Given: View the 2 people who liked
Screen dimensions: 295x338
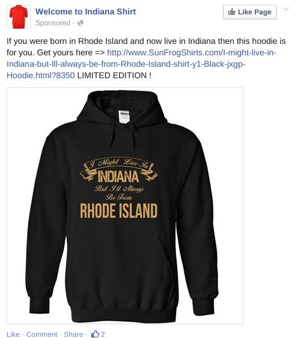Looking at the screenshot, I should [103, 334].
